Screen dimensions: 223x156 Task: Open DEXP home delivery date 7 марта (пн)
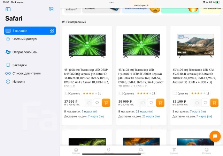point(96,117)
